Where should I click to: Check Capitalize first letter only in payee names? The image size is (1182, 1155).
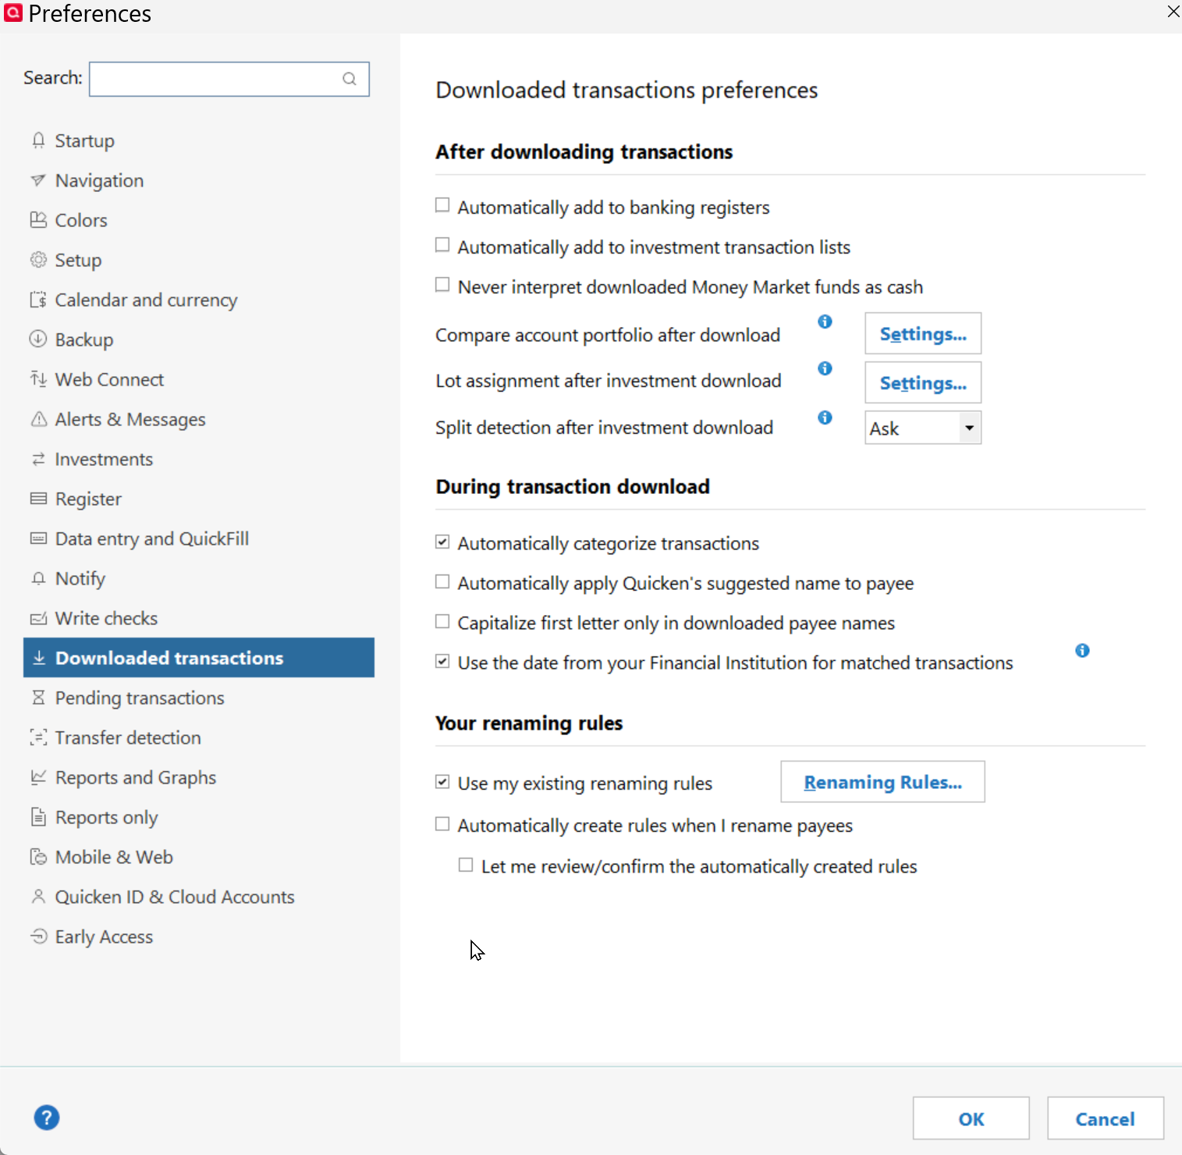click(442, 621)
